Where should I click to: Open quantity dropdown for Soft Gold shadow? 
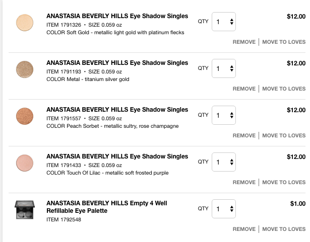pos(224,22)
